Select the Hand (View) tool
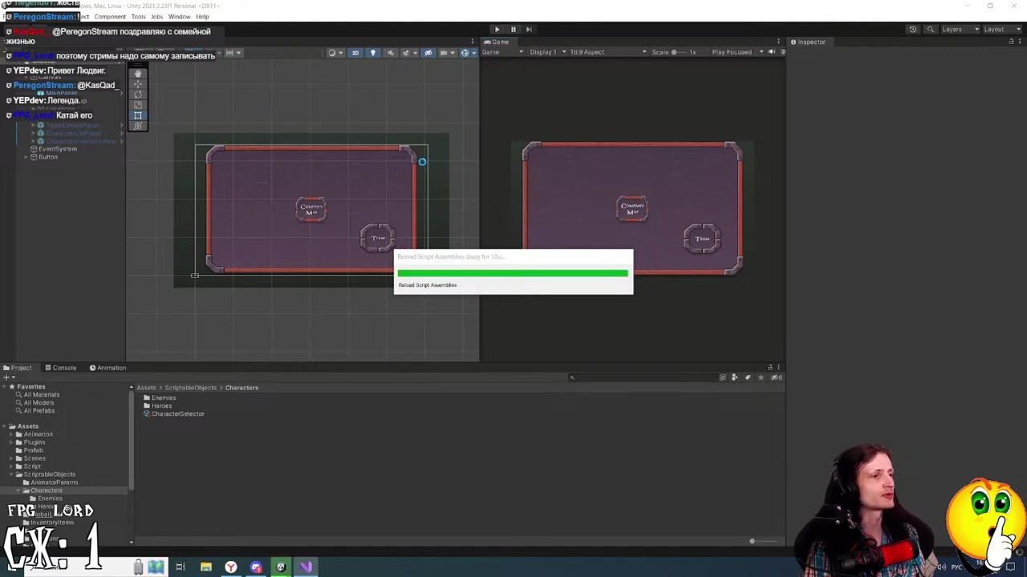 pyautogui.click(x=138, y=74)
